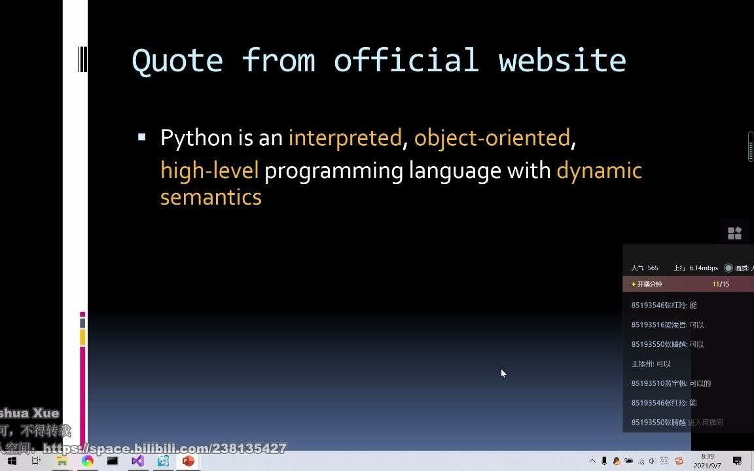The height and width of the screenshot is (471, 754).
Task: Switch to PowerPoint on the taskbar
Action: coord(188,461)
